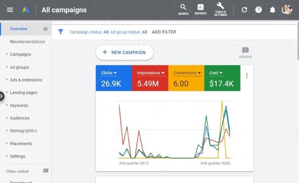
Task: Open Tools & Settings wrench
Action: click(x=220, y=9)
